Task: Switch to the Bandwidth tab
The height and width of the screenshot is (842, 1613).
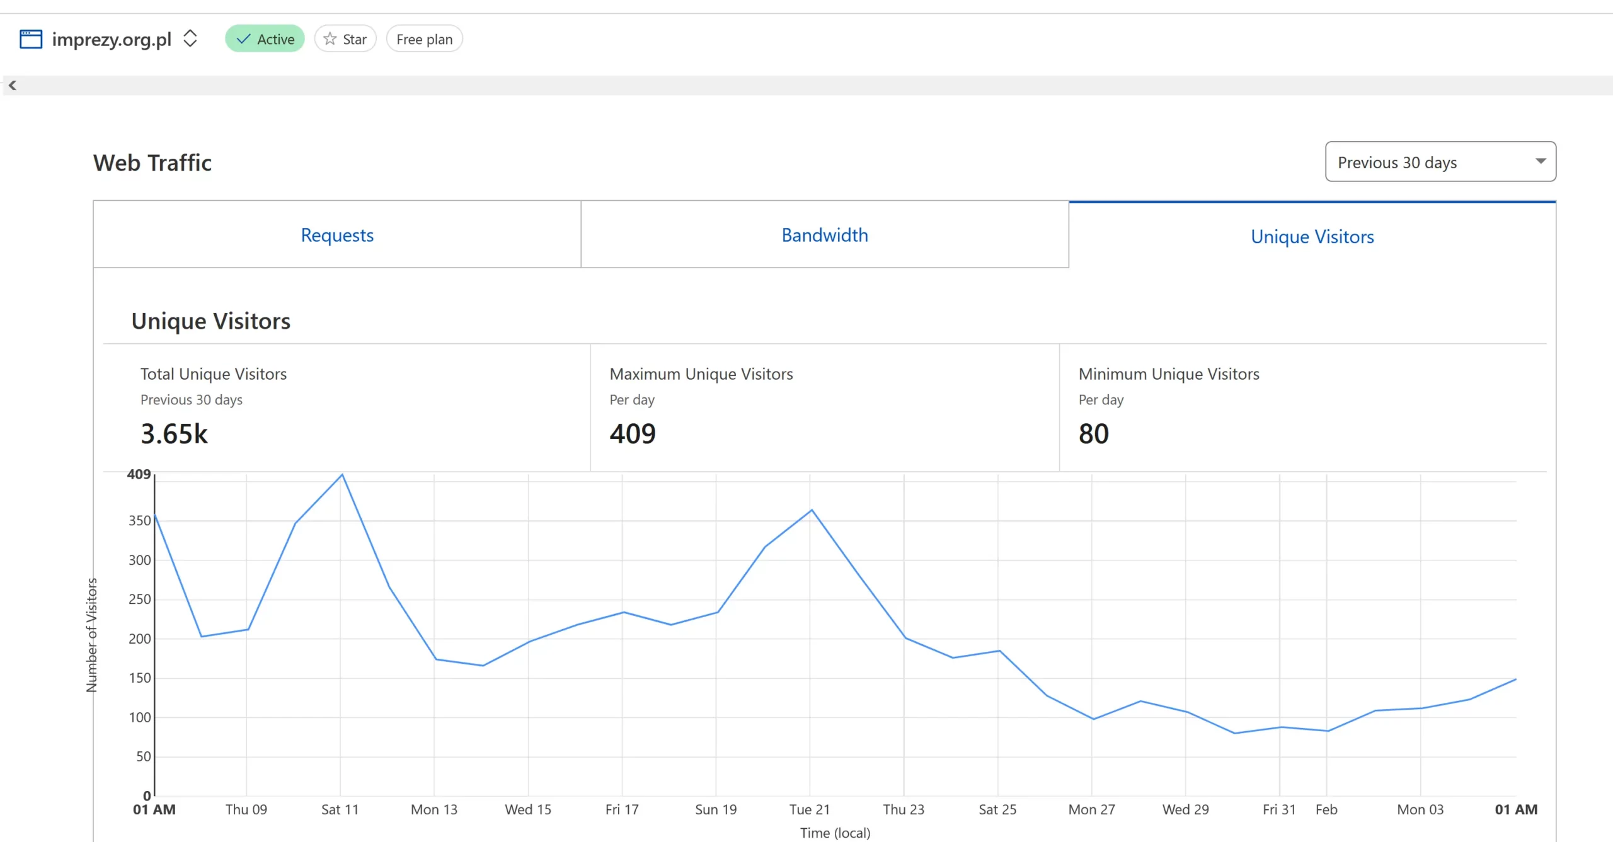Action: 824,235
